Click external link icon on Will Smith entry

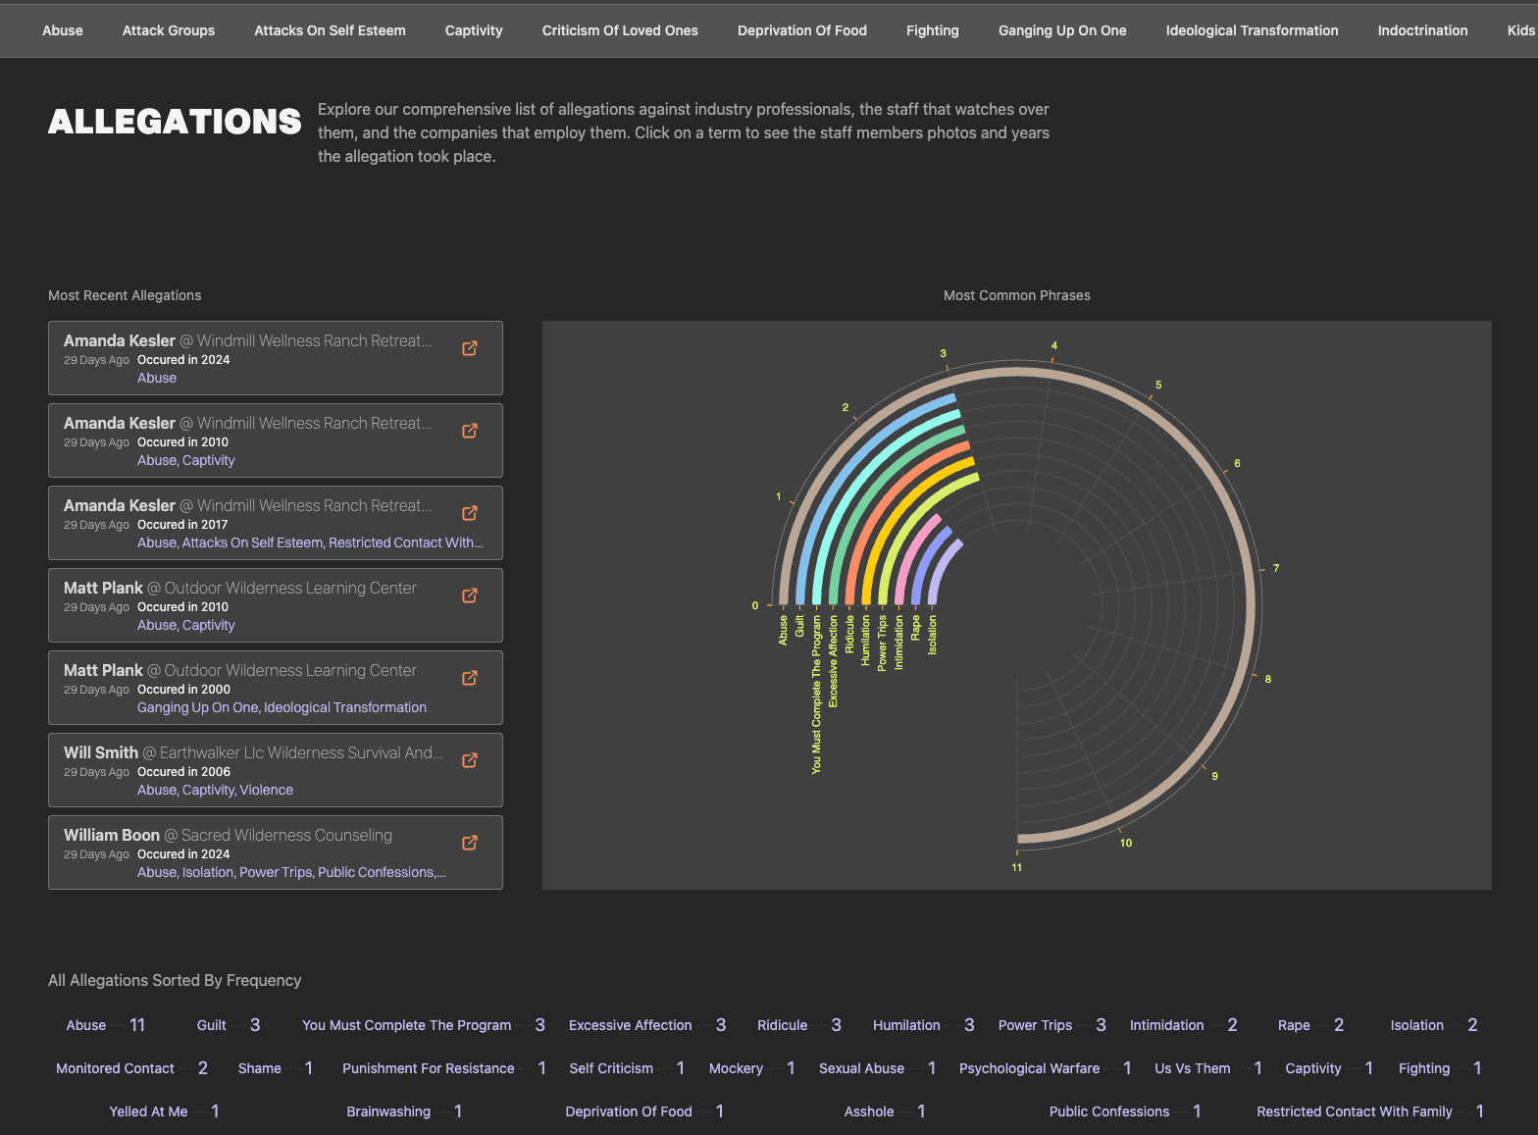(x=470, y=760)
